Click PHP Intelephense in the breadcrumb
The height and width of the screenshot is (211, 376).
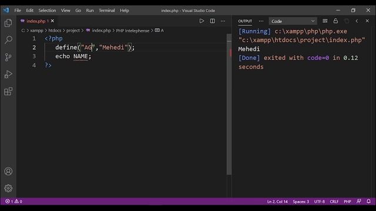[133, 30]
